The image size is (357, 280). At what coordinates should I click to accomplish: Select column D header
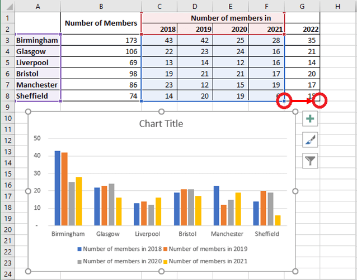point(195,6)
